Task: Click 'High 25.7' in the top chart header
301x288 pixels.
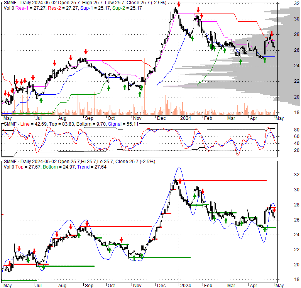Action: (x=93, y=3)
